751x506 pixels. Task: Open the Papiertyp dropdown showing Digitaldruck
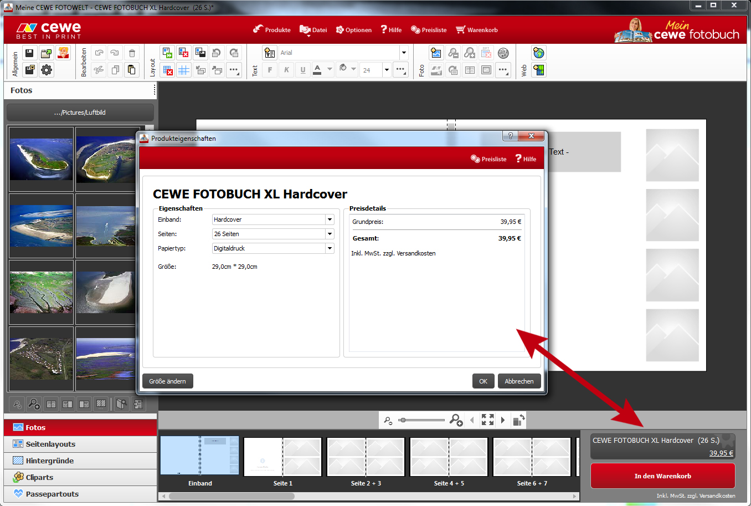[273, 248]
